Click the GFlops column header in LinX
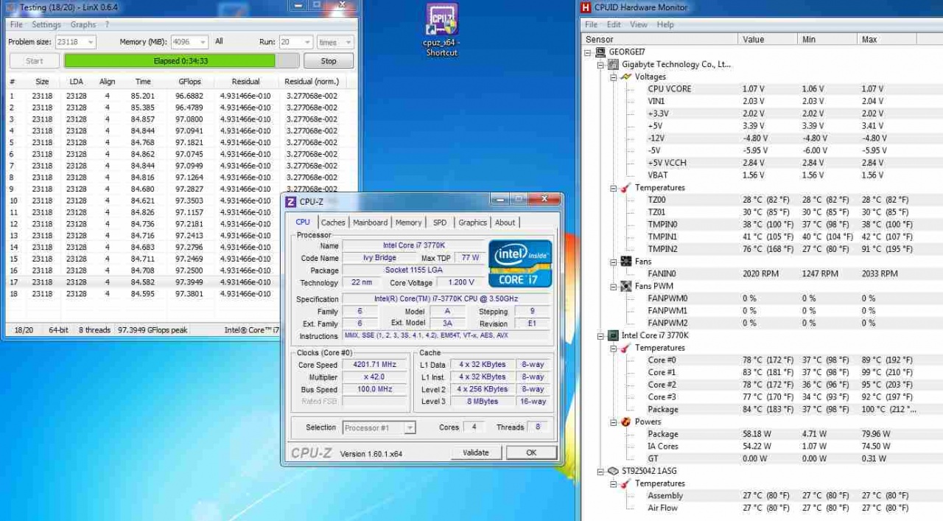943x521 pixels. point(189,82)
